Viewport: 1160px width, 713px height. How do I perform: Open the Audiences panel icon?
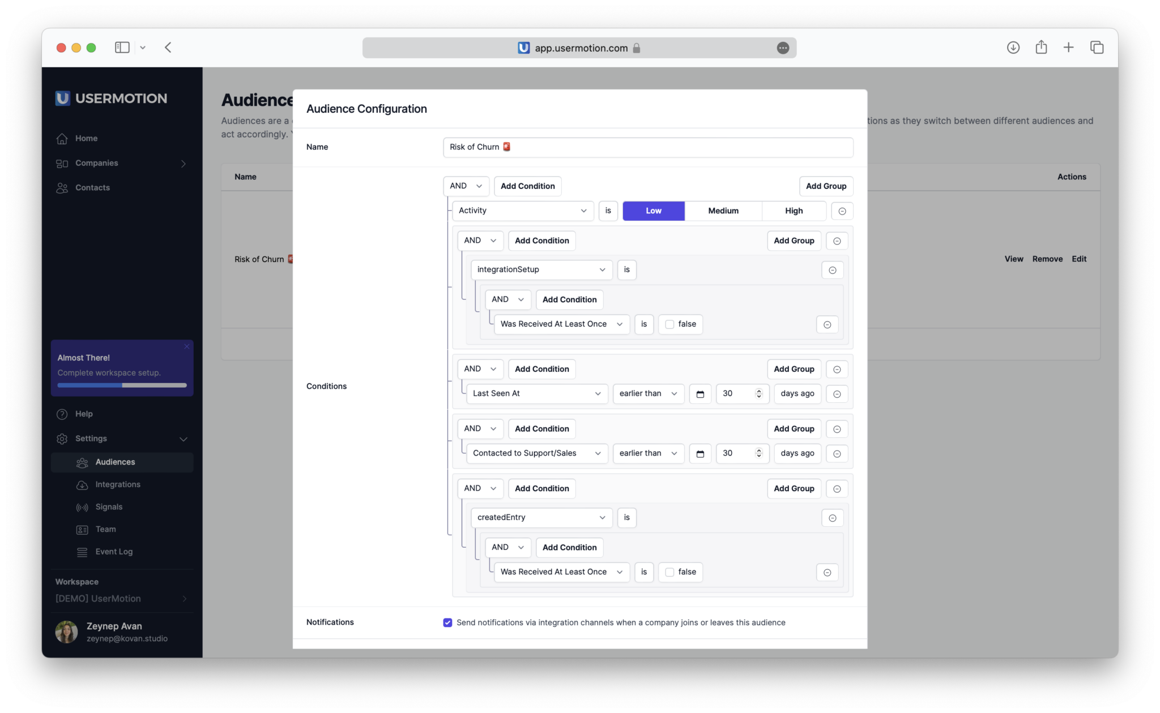pos(82,462)
